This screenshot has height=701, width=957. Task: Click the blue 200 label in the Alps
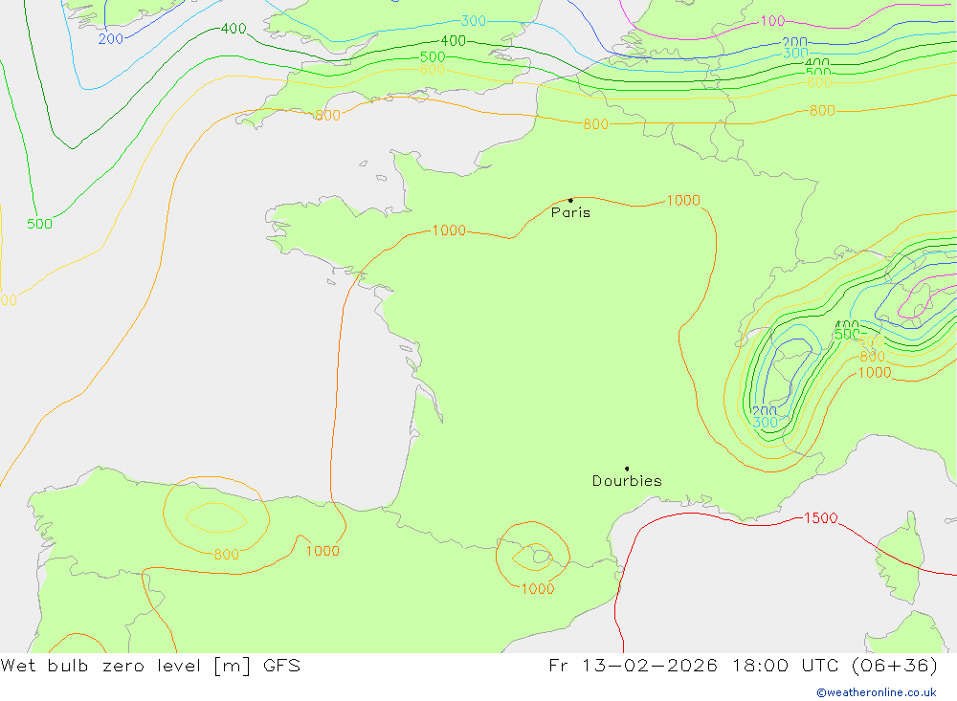(764, 411)
